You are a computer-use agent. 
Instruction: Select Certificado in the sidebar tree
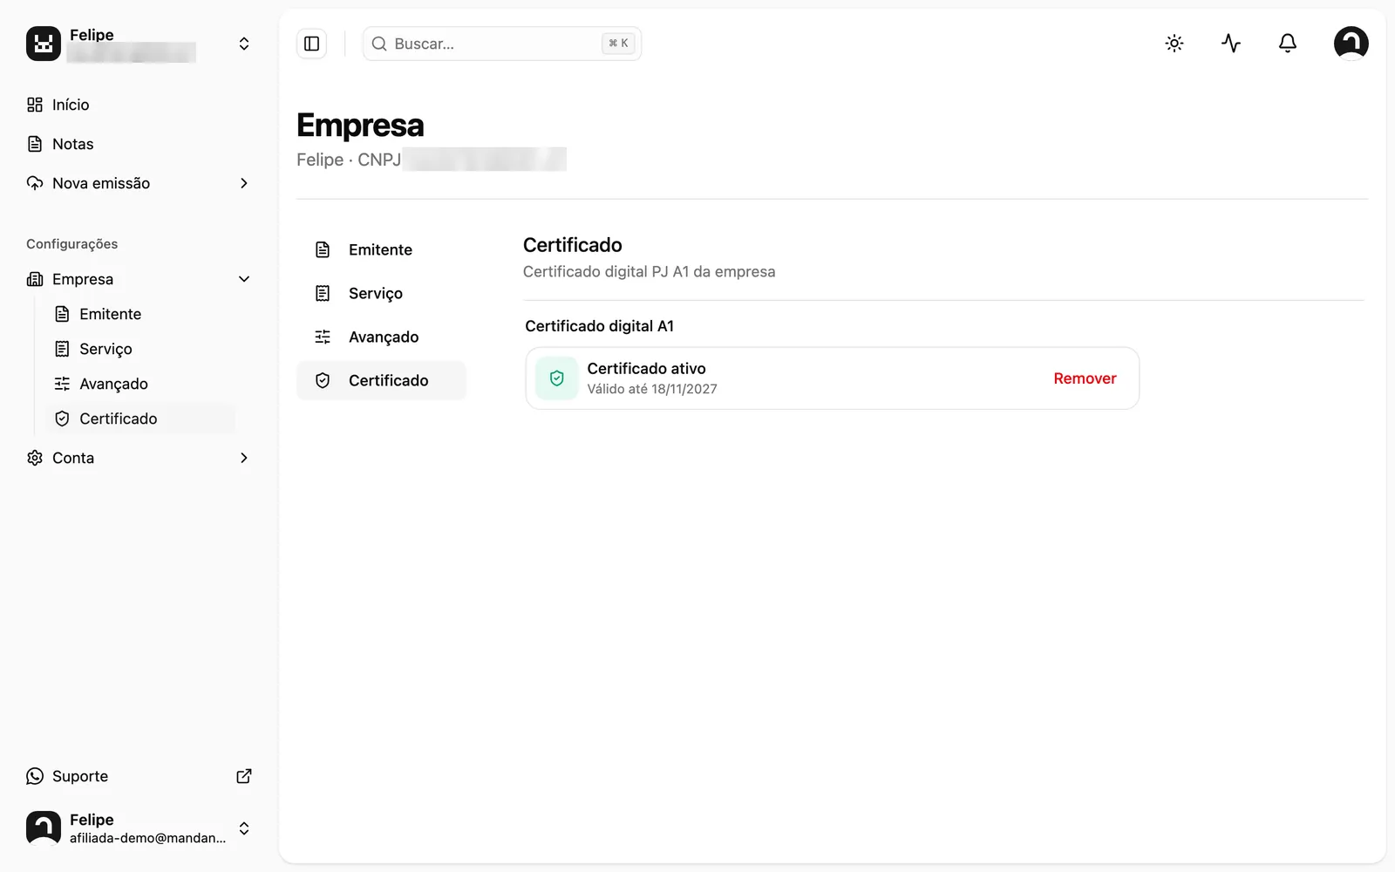point(139,419)
